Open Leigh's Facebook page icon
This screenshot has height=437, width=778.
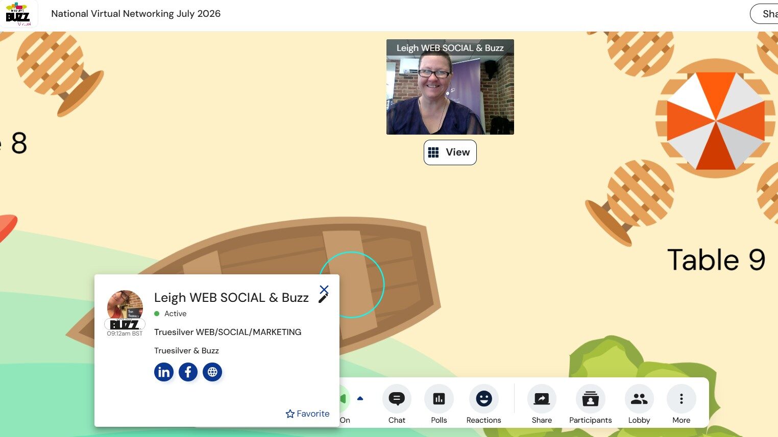point(188,372)
